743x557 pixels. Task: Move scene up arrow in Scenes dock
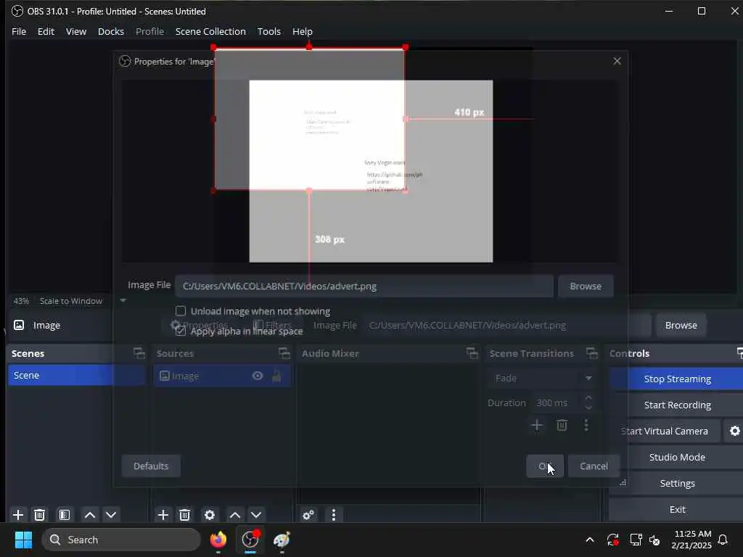[x=89, y=514]
